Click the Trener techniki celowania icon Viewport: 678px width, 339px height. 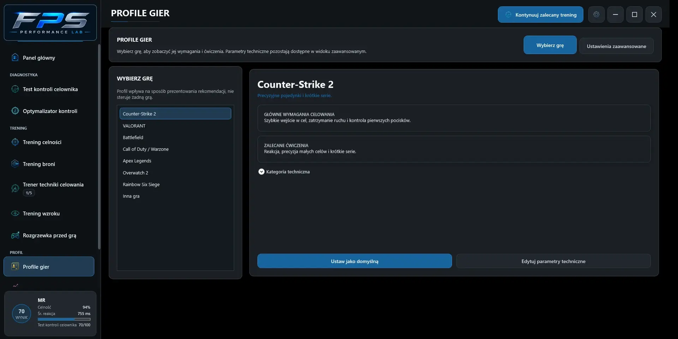point(15,188)
